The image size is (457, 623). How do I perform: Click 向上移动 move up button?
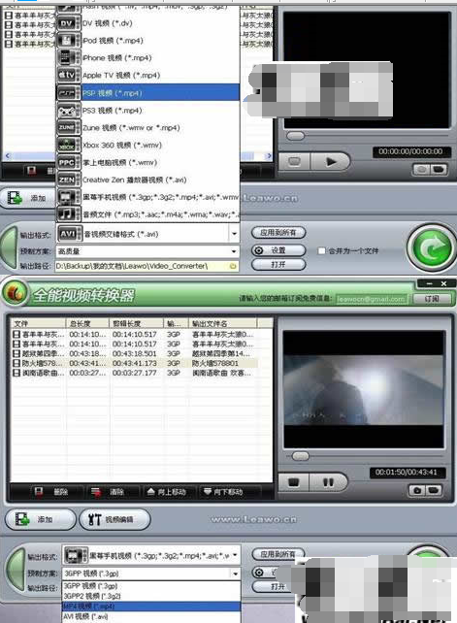[166, 492]
